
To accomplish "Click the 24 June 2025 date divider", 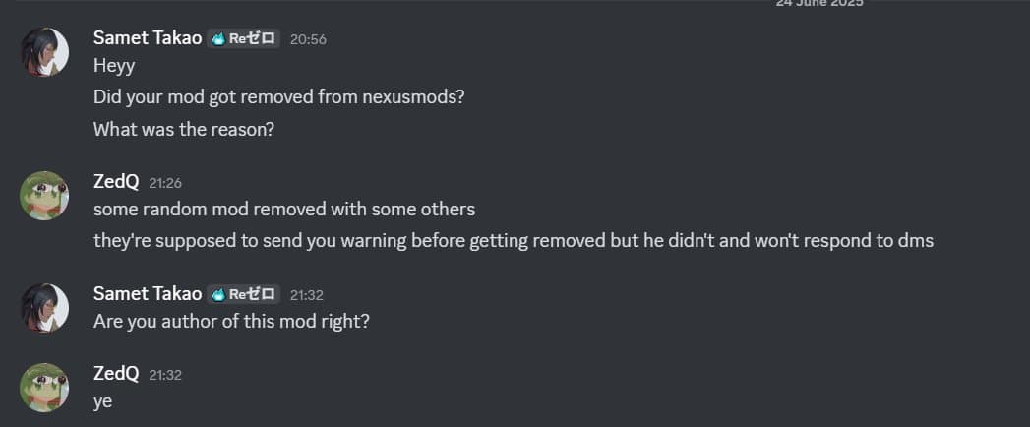I will [818, 3].
